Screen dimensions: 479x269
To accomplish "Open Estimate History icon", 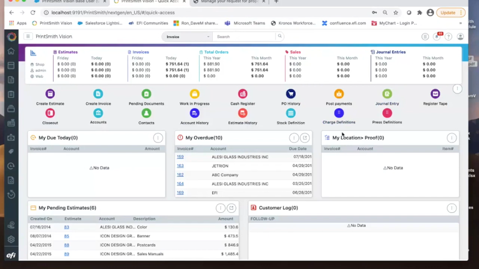I will (243, 113).
